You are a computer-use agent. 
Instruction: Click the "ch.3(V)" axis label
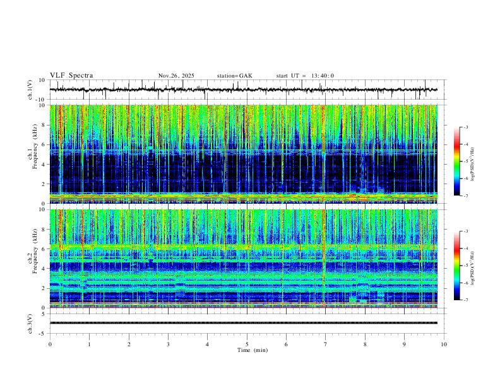point(30,324)
